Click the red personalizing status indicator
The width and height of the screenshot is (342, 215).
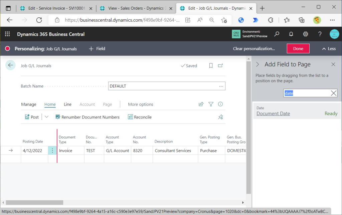tap(7, 48)
